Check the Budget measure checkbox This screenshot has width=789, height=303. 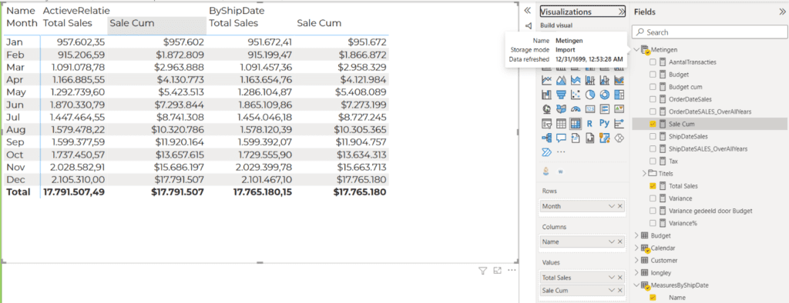pos(653,75)
